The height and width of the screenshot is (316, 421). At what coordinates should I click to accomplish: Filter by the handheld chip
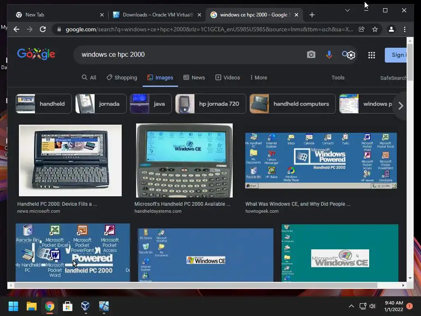pyautogui.click(x=44, y=104)
